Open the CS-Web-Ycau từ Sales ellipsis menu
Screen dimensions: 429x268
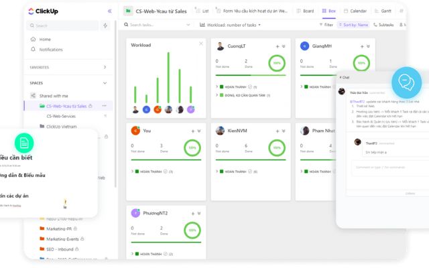coord(104,106)
